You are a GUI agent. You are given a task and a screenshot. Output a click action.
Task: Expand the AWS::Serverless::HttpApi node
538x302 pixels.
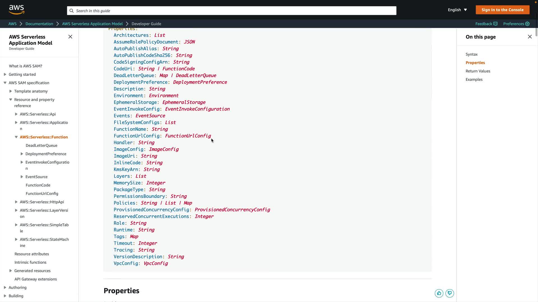[x=16, y=202]
